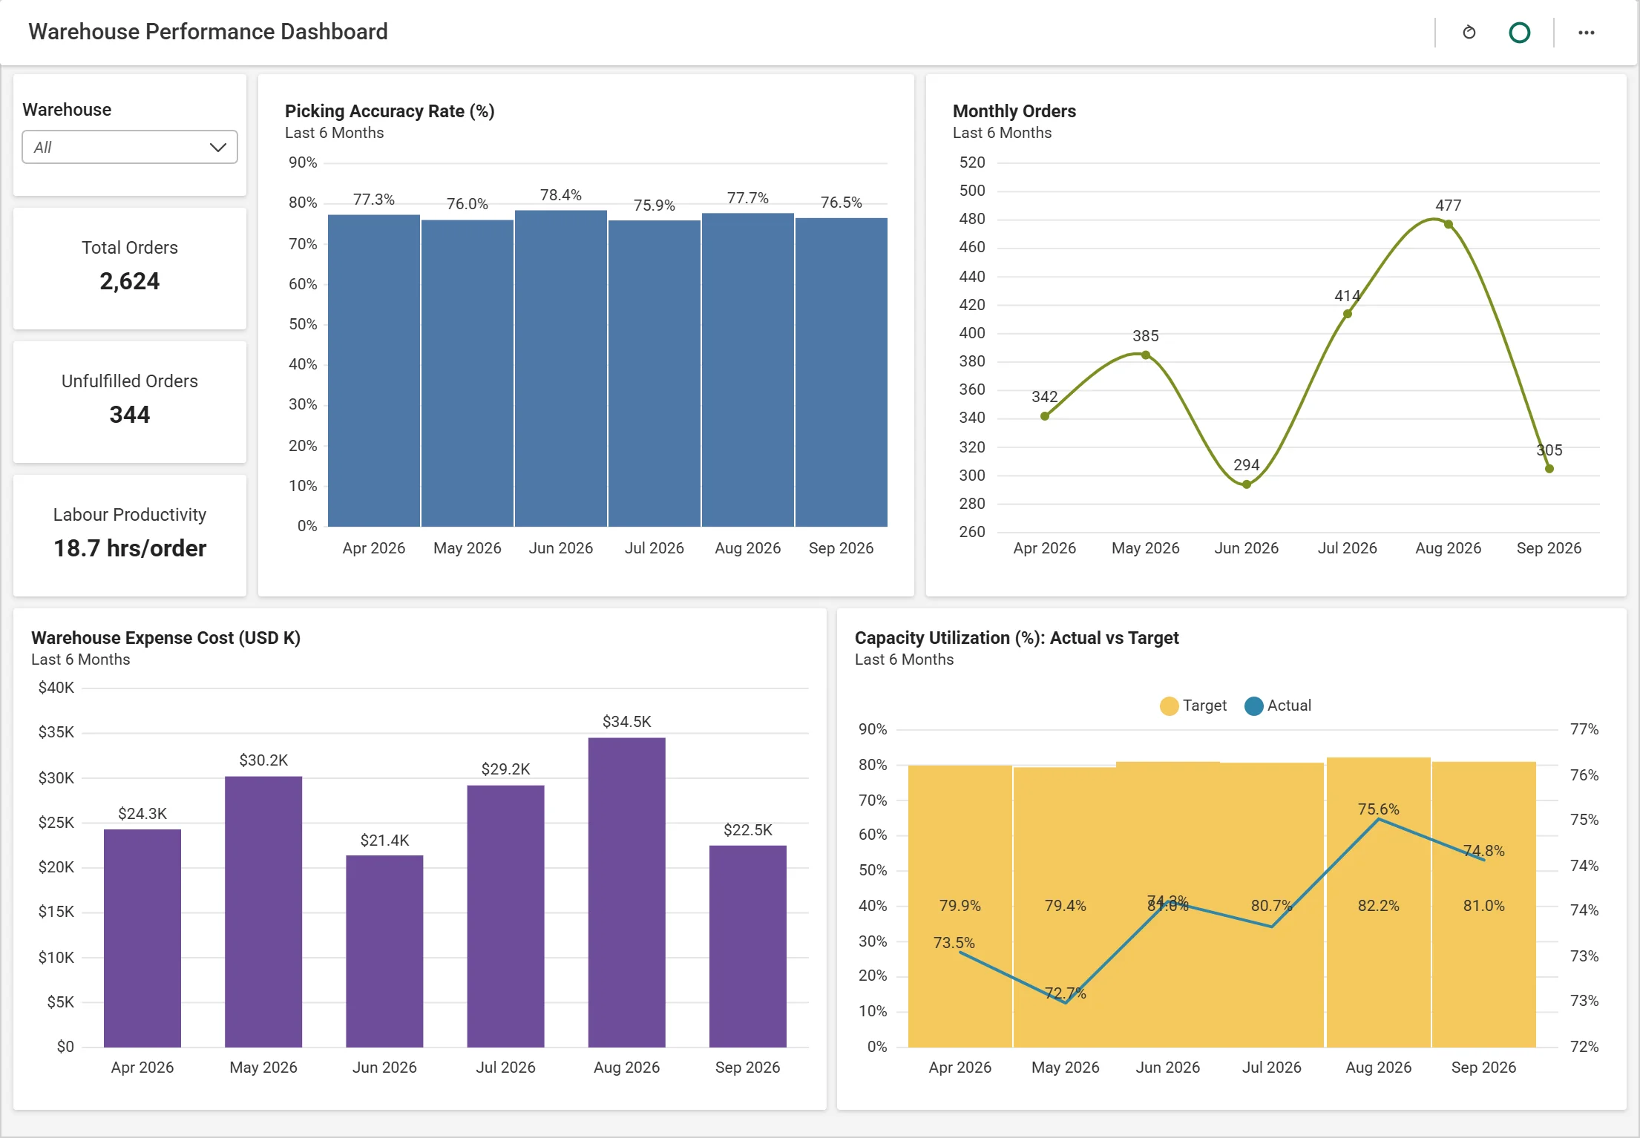Click the $22.5K label above Sep bar

point(748,830)
